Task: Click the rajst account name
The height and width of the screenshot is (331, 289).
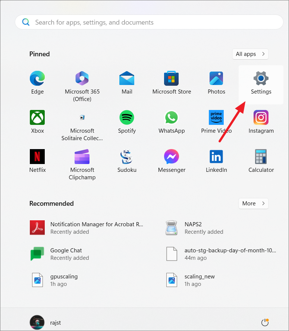Action: pyautogui.click(x=56, y=322)
